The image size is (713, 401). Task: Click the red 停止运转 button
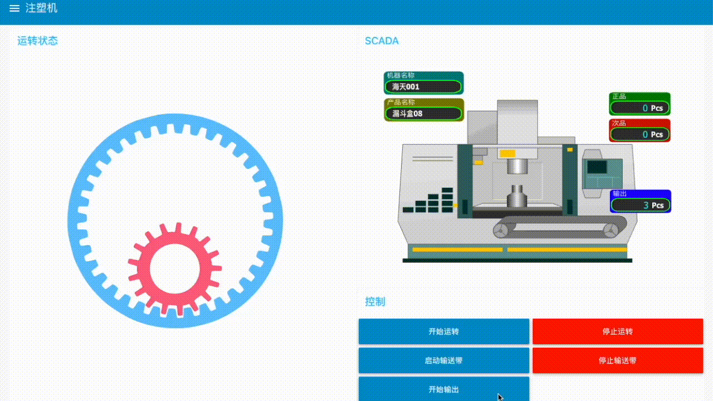(618, 331)
